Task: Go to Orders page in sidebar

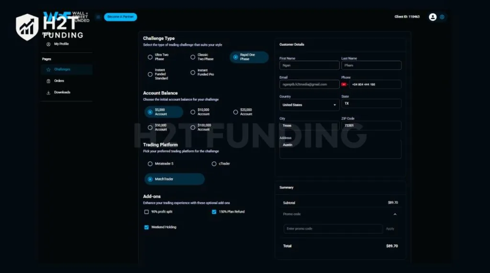Action: click(59, 81)
